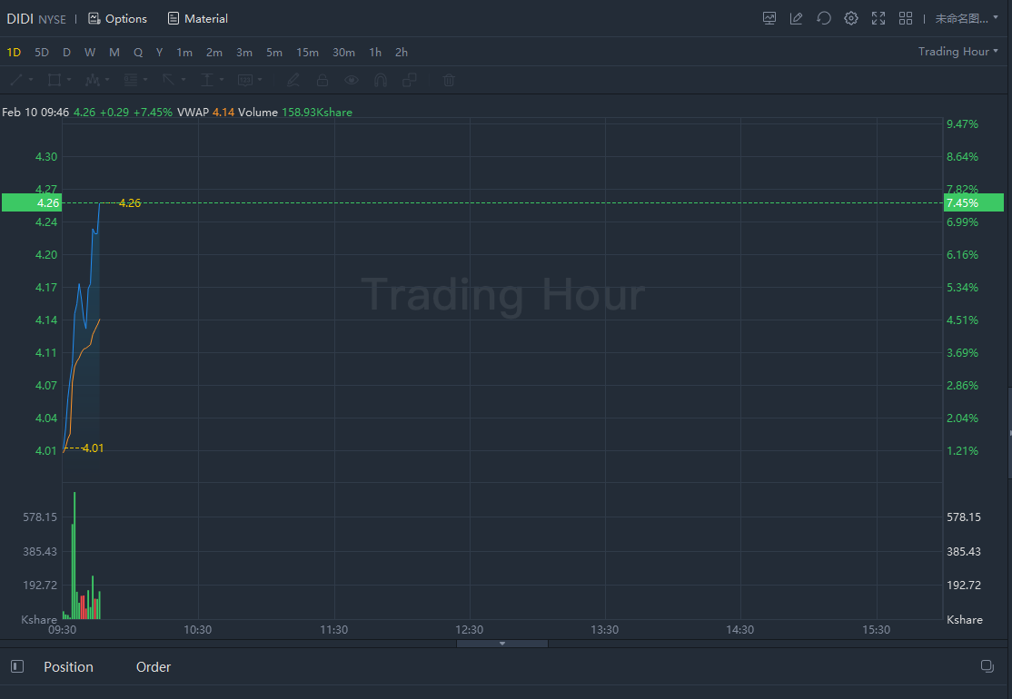Select the Fibonacci levels drawing tool

click(131, 80)
